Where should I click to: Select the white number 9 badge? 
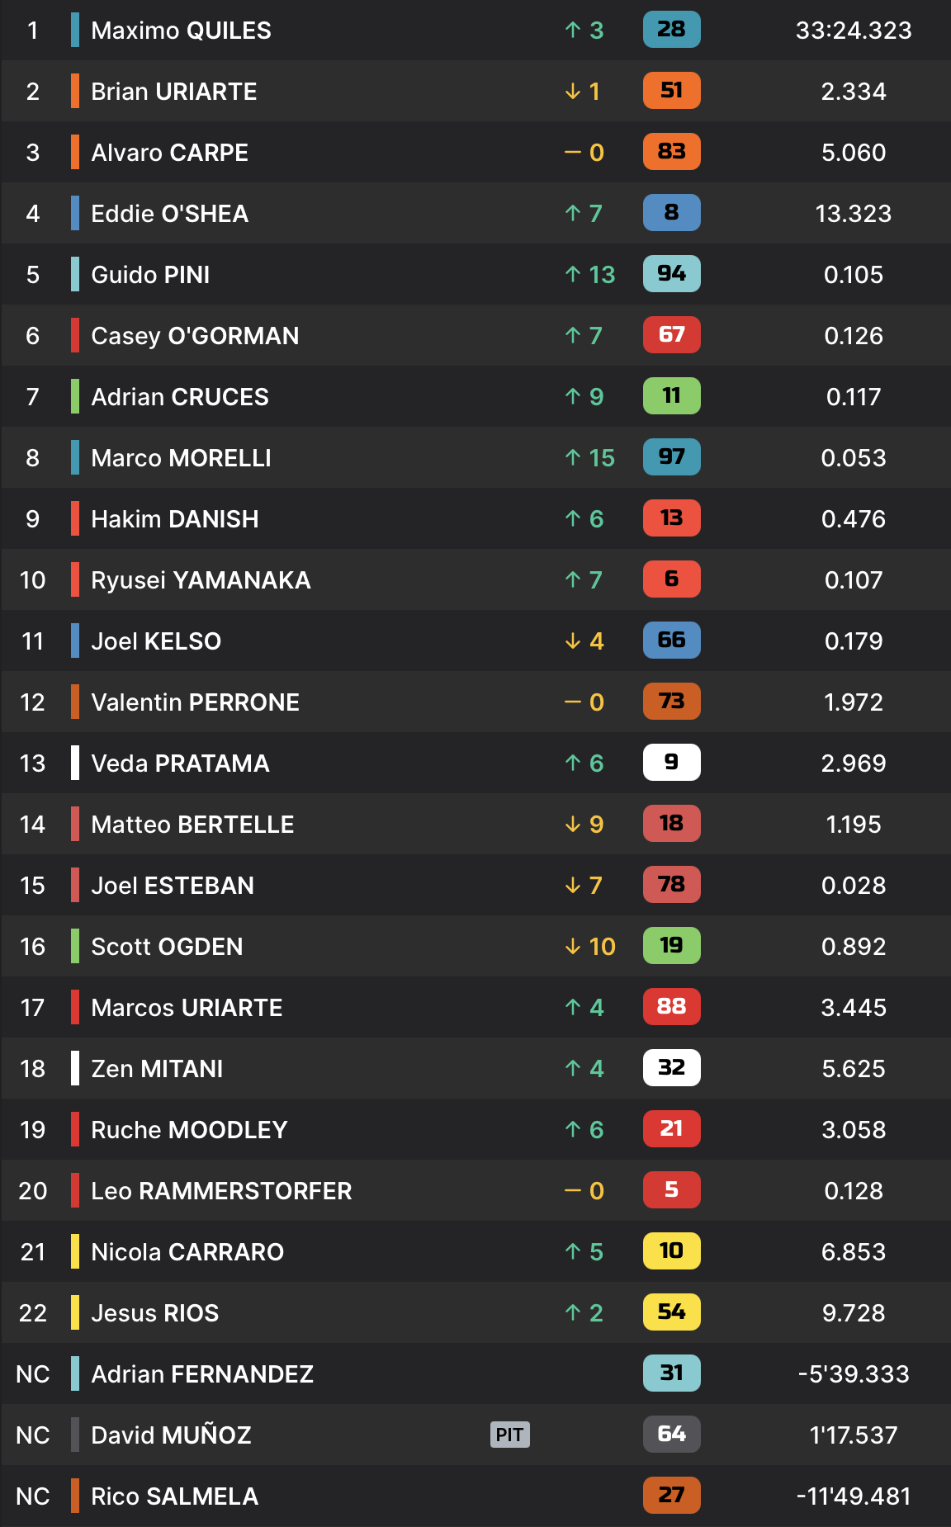click(671, 763)
